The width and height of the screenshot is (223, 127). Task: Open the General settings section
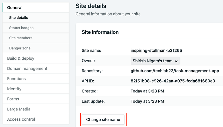15,7
